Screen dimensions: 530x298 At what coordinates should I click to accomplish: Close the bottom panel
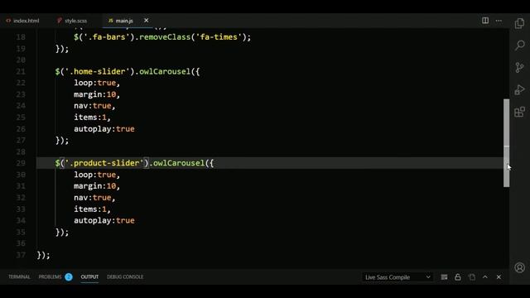click(499, 277)
